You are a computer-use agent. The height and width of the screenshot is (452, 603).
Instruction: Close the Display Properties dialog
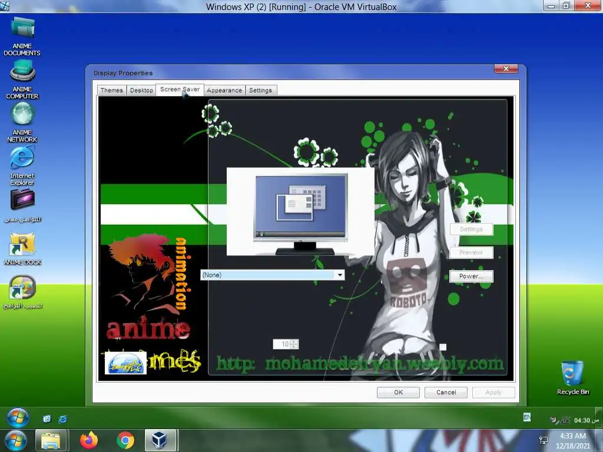point(506,68)
